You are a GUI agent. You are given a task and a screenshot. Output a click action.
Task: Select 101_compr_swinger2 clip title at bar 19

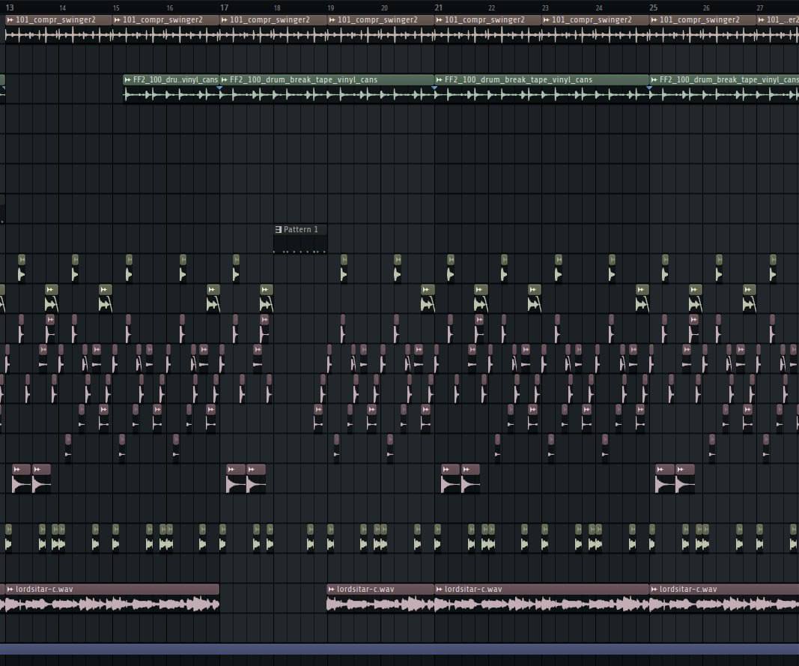(x=377, y=20)
